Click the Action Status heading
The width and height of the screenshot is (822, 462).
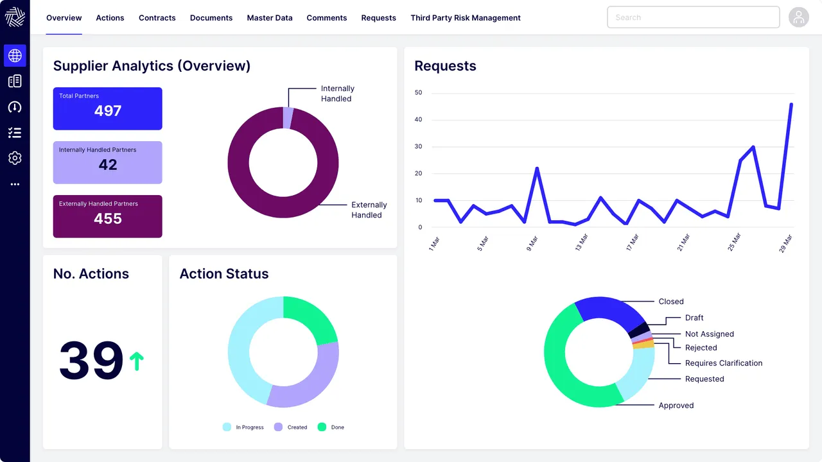(224, 274)
